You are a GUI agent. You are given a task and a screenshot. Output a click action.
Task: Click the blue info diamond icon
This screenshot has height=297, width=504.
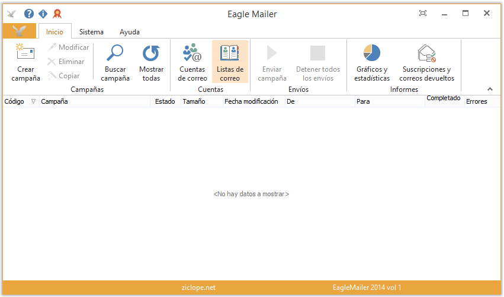click(x=43, y=14)
